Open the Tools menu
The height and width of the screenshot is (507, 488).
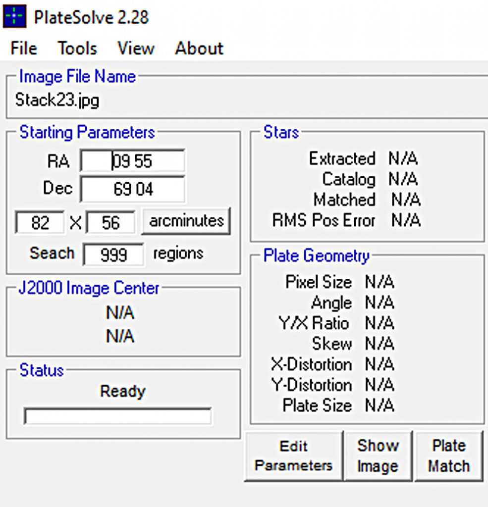[77, 49]
